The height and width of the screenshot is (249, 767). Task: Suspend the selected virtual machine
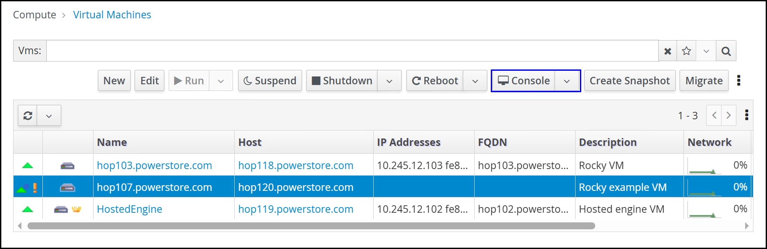click(x=270, y=81)
